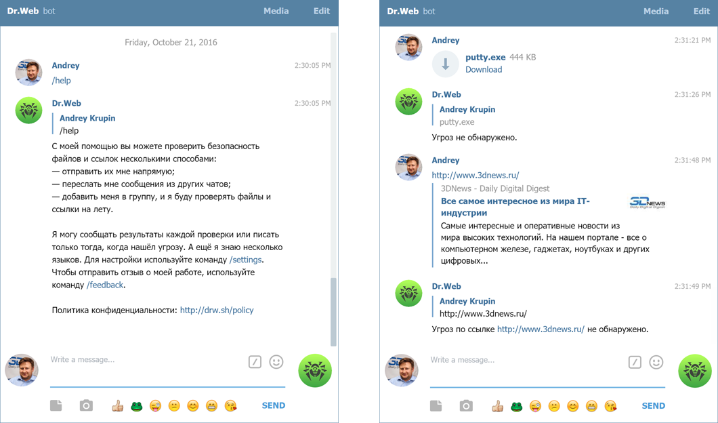Open Media in the right chat header
This screenshot has width=718, height=423.
click(656, 11)
